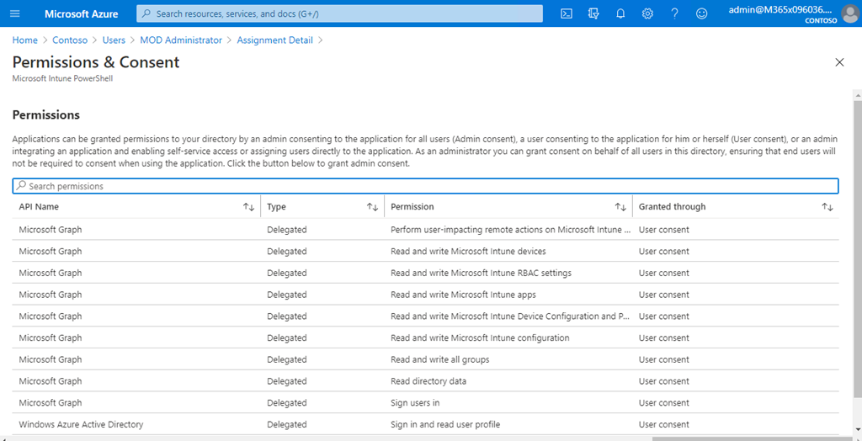Image resolution: width=862 pixels, height=441 pixels.
Task: Go to the Home breadcrumb
Action: 24,40
